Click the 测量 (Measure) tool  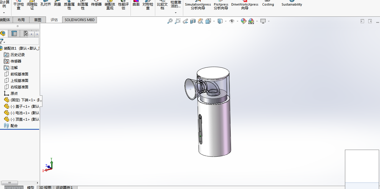pyautogui.click(x=57, y=4)
